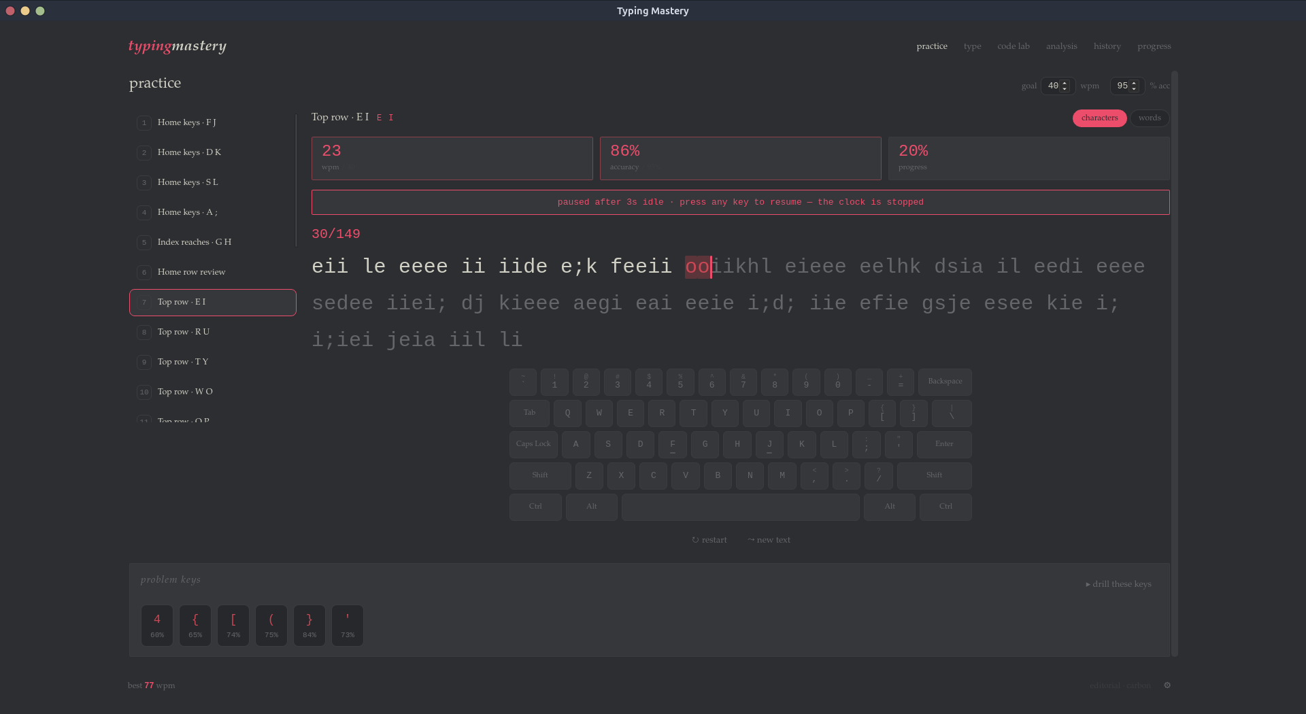Screen dimensions: 1306x714
Task: Click the left Shift key on virtual keyboard
Action: click(540, 476)
